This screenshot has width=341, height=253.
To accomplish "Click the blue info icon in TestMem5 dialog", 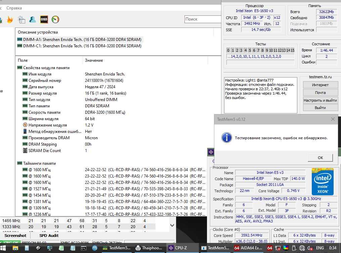I will click(x=227, y=138).
